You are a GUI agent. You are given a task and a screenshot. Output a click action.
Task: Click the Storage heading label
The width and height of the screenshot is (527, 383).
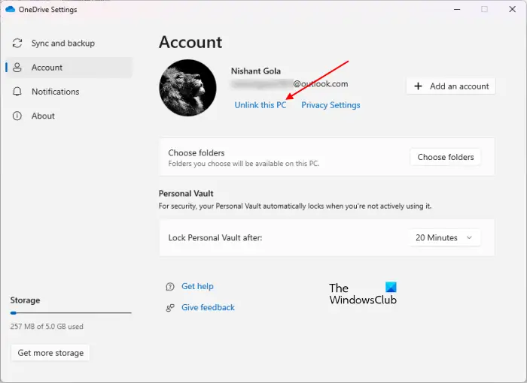pos(25,300)
